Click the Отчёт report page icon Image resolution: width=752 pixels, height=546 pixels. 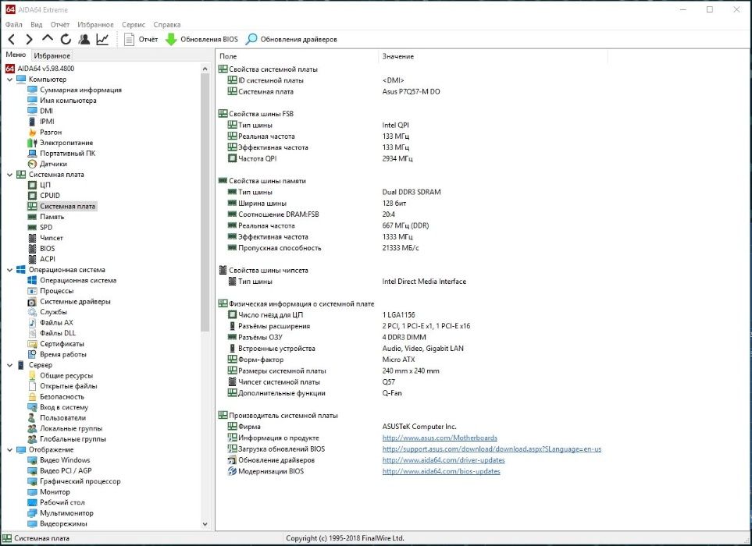coord(129,39)
